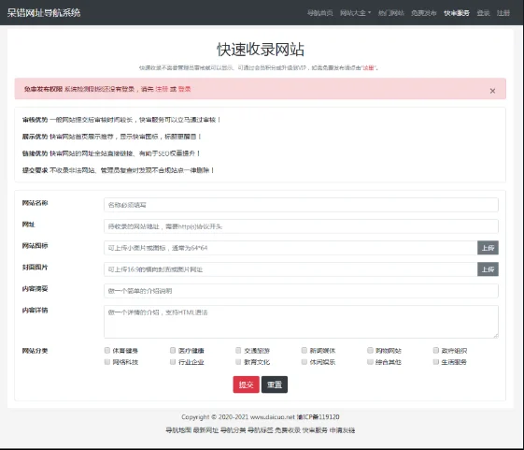Open 免费发布 in the top navigation

point(424,13)
